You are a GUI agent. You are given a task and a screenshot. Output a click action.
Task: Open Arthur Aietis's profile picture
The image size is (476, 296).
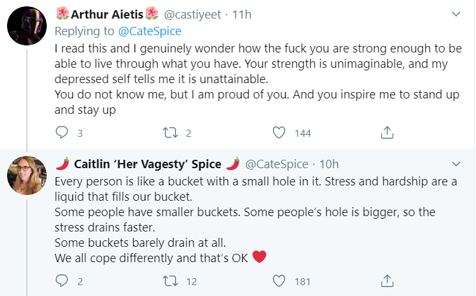tap(26, 26)
